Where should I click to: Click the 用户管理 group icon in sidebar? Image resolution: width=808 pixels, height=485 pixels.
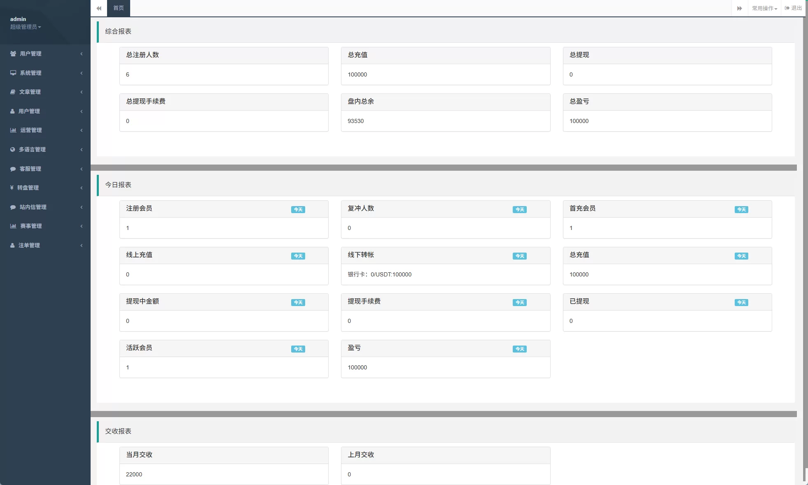click(13, 54)
